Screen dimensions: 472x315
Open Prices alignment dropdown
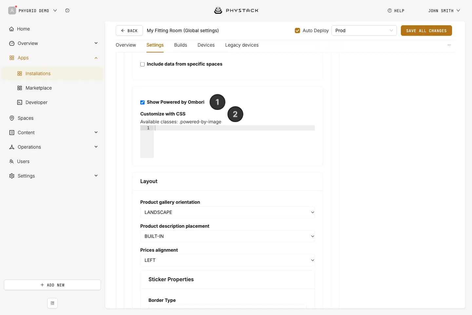(227, 260)
